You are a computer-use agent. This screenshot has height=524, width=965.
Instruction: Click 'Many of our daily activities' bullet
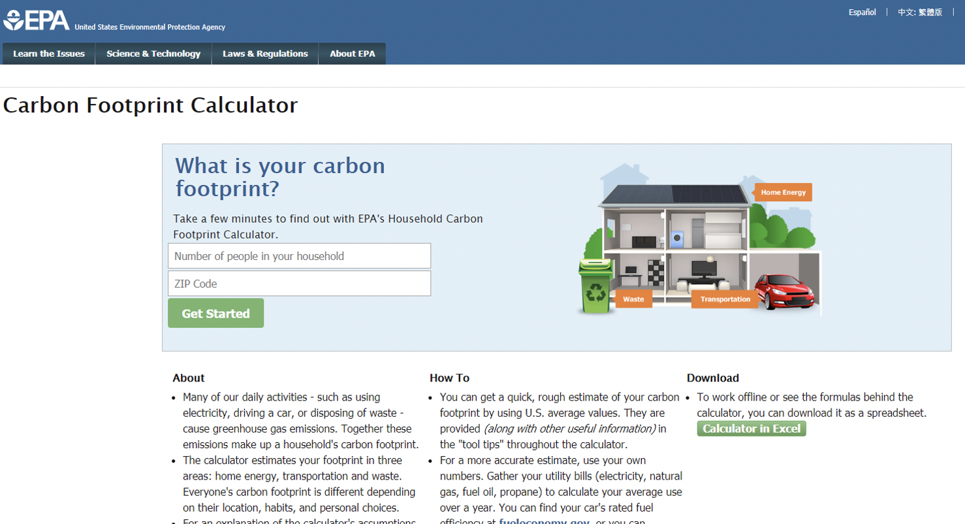pos(300,421)
